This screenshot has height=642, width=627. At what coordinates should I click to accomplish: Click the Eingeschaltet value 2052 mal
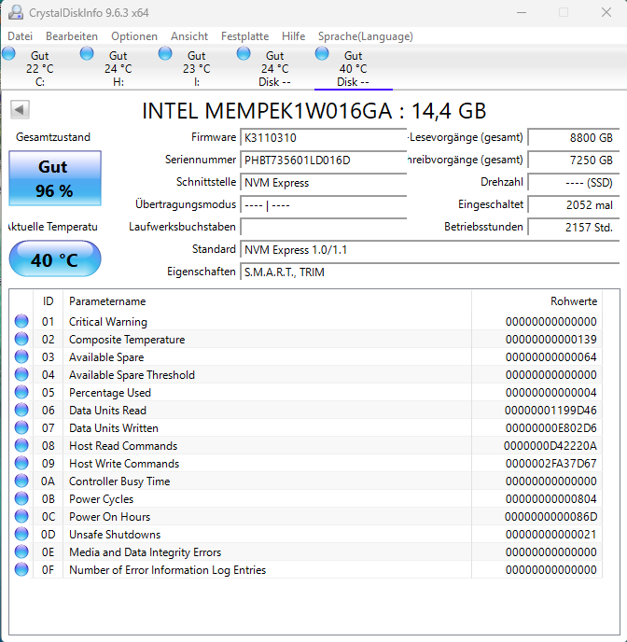[x=574, y=204]
